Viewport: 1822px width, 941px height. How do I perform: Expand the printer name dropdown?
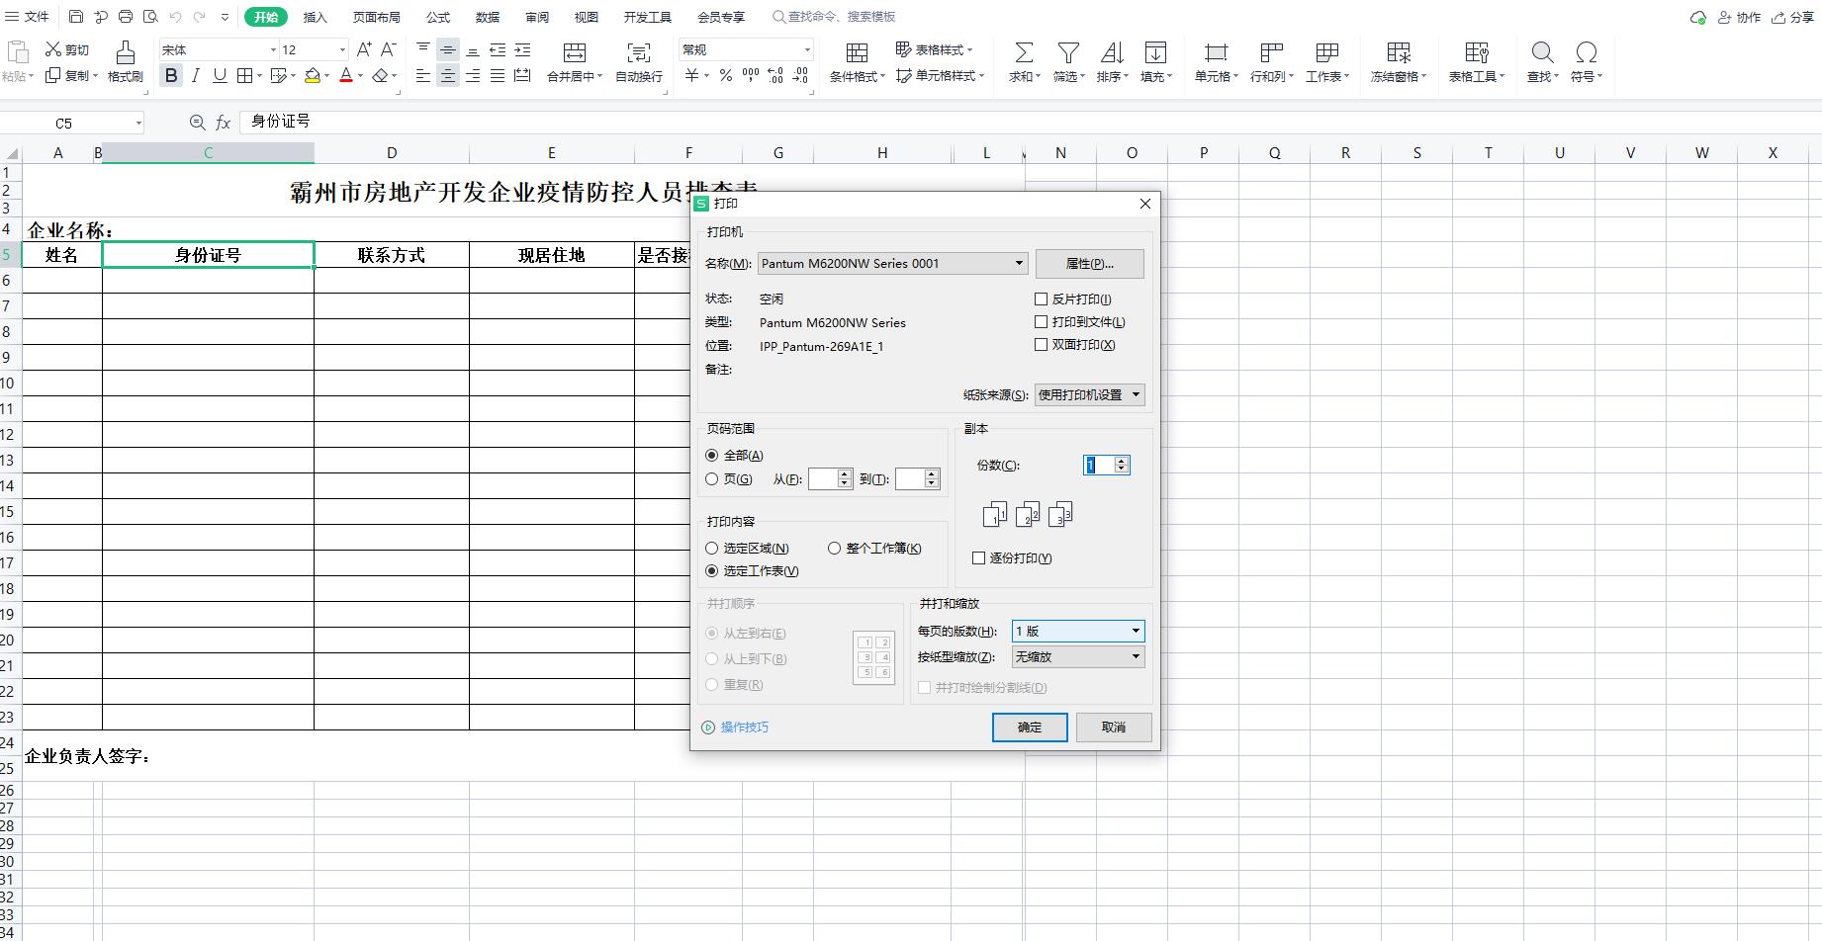pos(1019,264)
